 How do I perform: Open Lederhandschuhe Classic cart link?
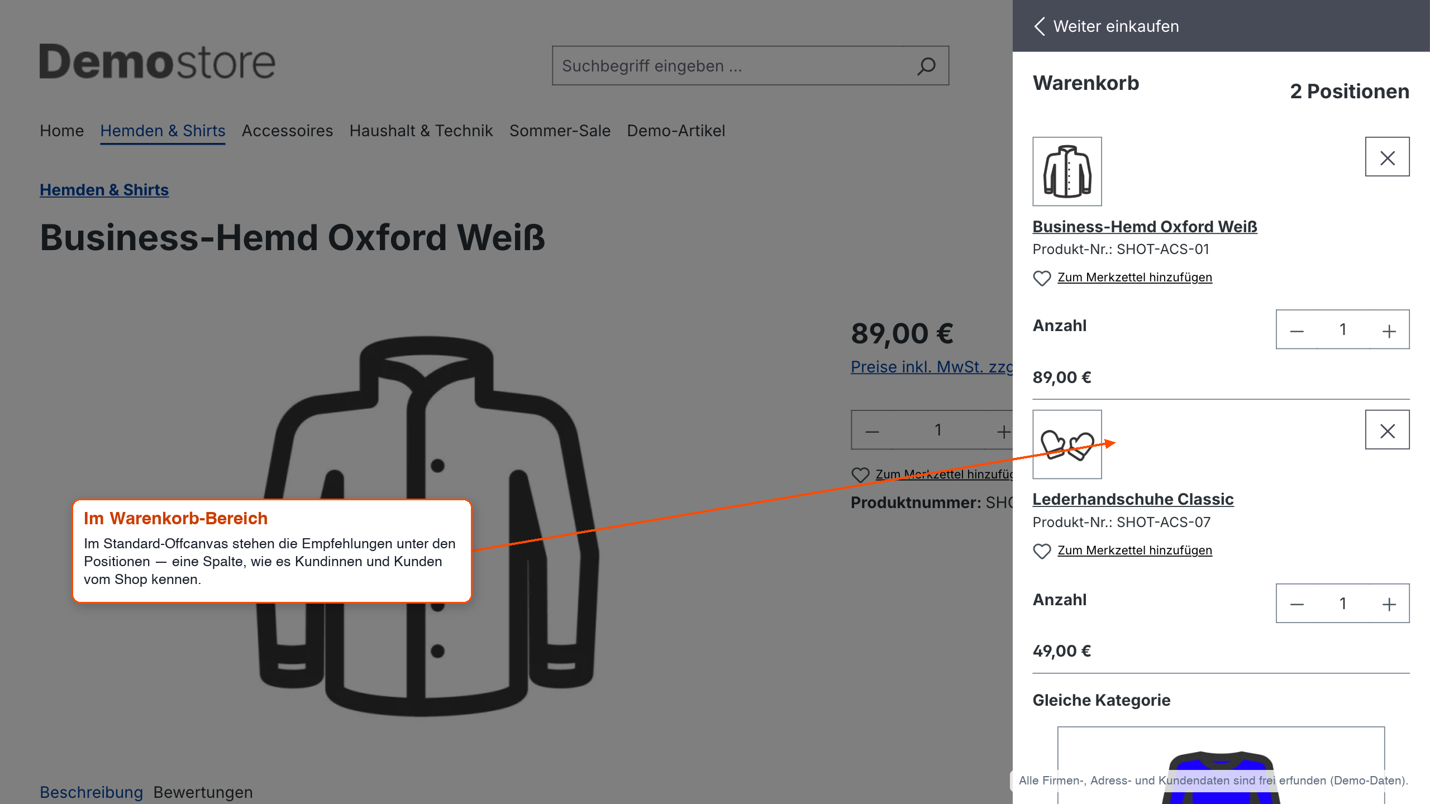pyautogui.click(x=1133, y=499)
